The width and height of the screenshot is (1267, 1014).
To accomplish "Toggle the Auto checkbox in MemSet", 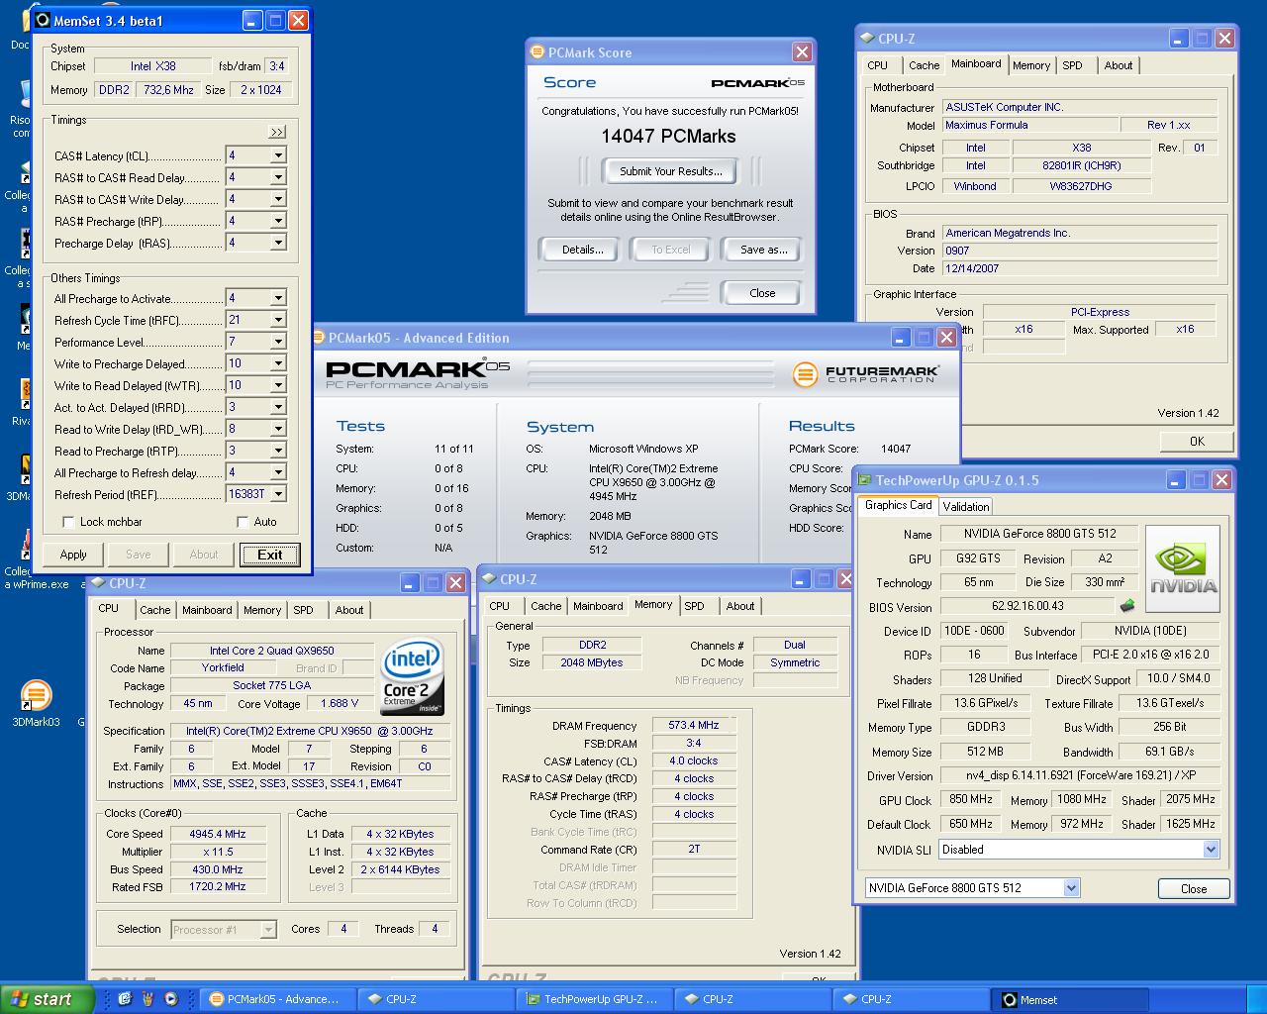I will (x=243, y=522).
